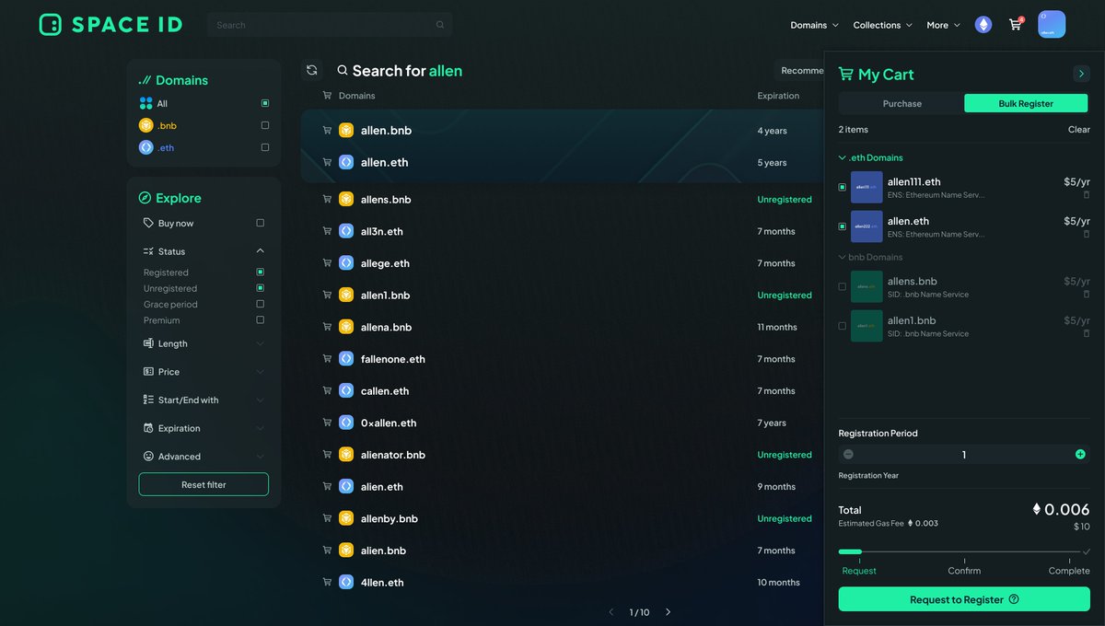Add allen.bnb to cart using its cart icon
This screenshot has height=626, width=1105.
coord(327,130)
